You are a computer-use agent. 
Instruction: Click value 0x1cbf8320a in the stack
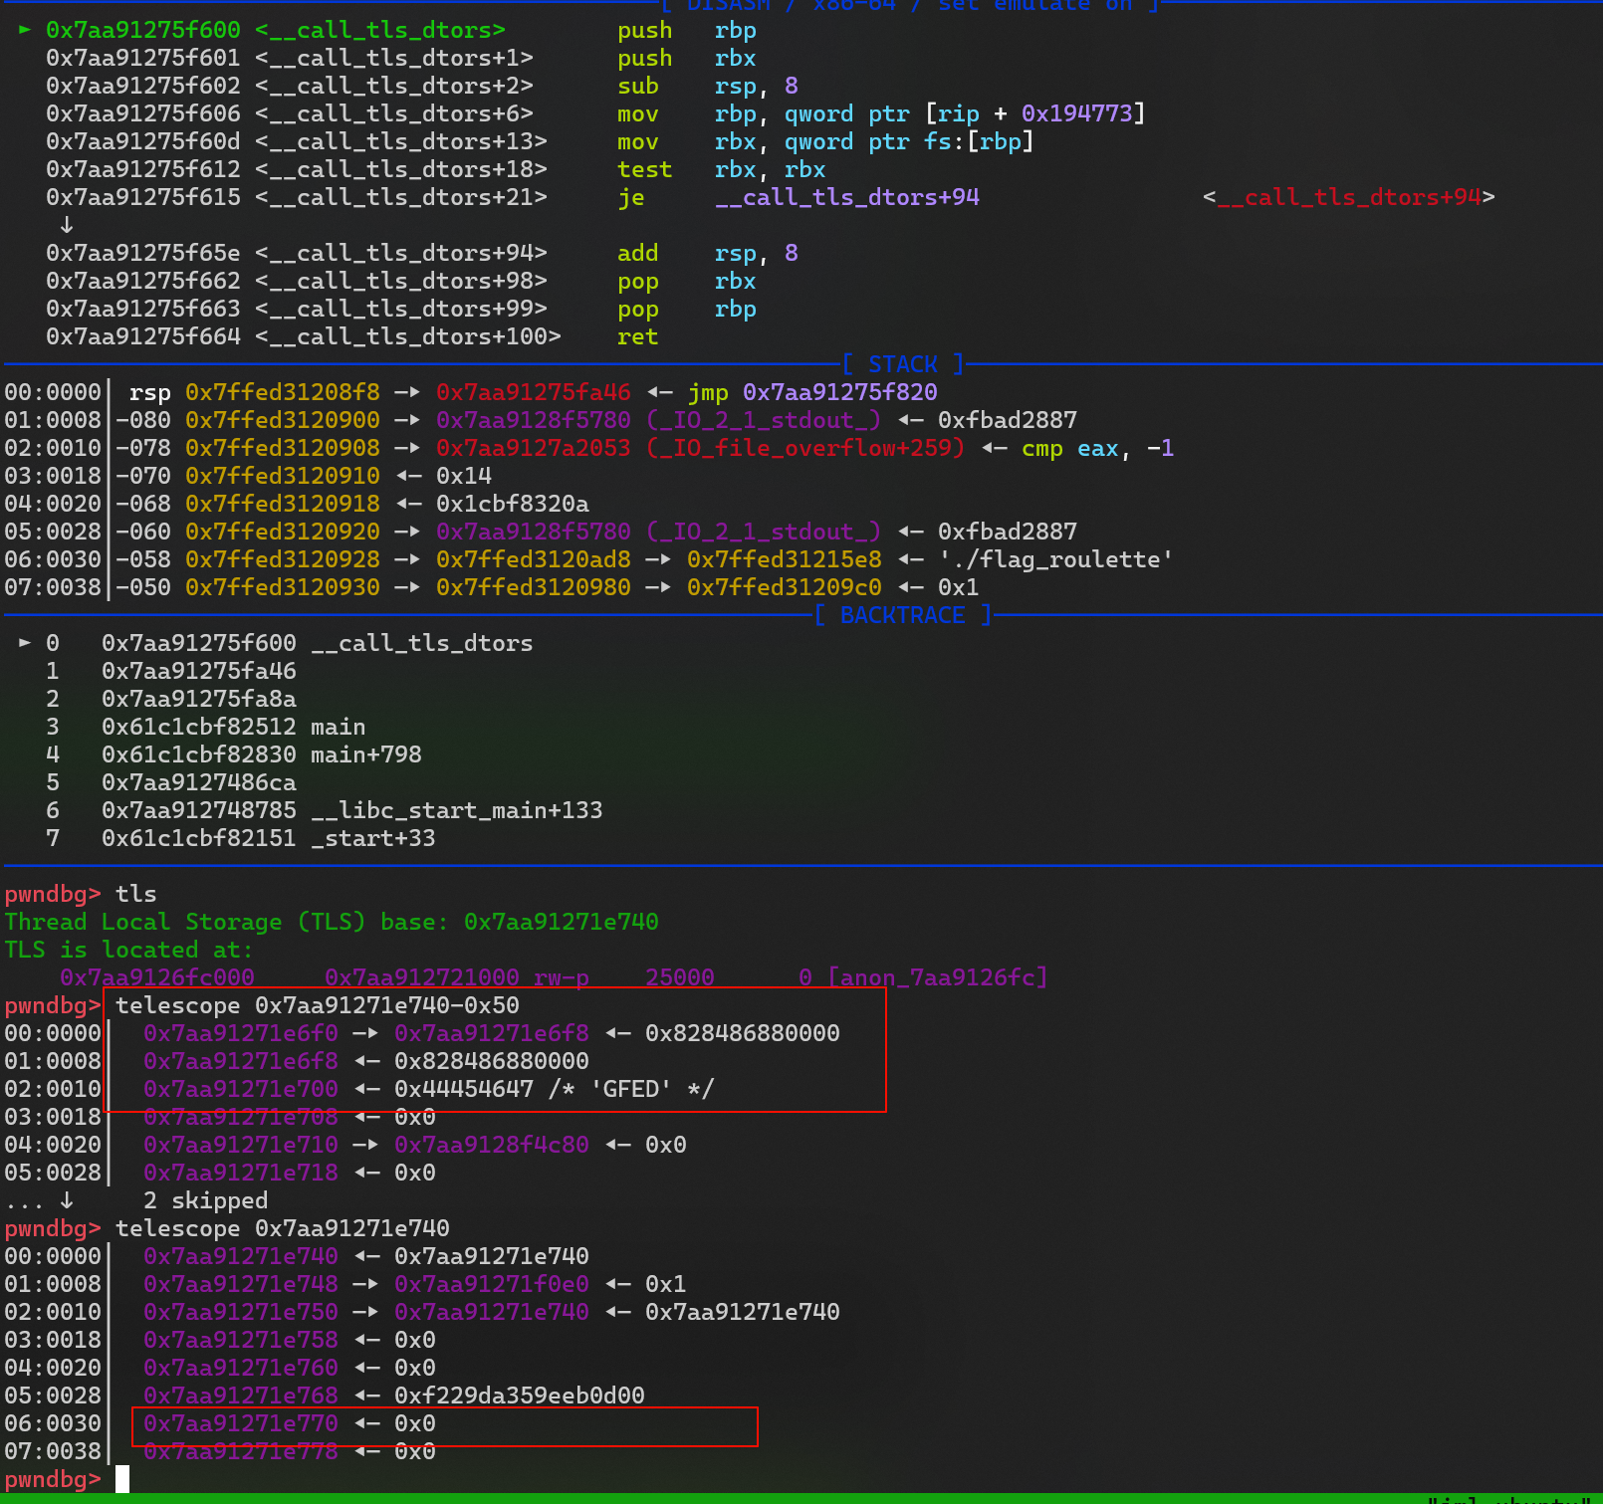(513, 505)
